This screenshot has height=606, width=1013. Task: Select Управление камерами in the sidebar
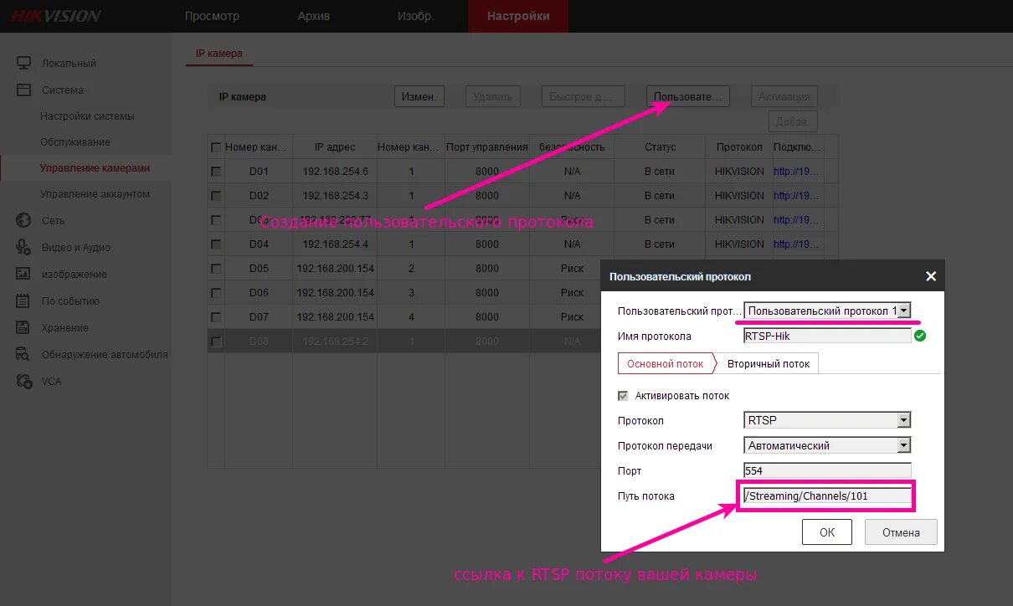pyautogui.click(x=95, y=168)
